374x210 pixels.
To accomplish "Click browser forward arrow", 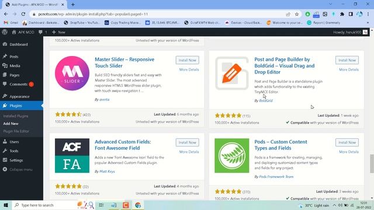I will click(x=15, y=14).
